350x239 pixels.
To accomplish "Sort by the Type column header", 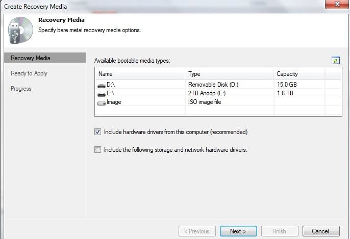I will coord(229,74).
